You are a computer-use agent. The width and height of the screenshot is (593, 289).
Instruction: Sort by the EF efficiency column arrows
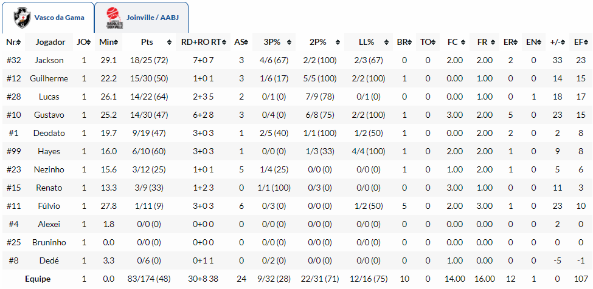[x=586, y=42]
